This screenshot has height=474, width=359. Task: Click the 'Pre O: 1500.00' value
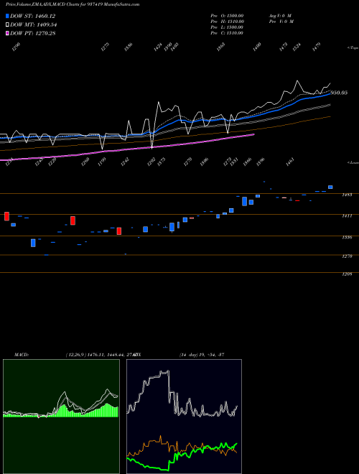coord(227,16)
